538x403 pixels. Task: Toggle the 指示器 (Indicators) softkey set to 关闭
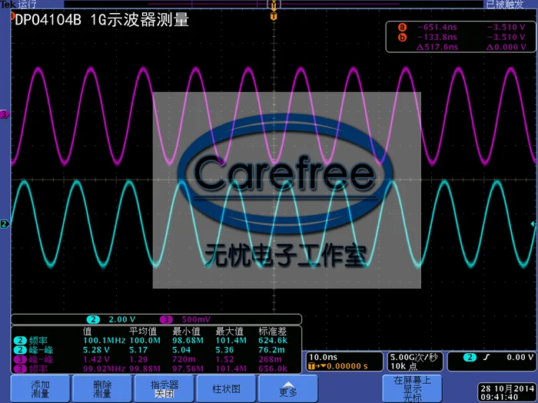[x=164, y=389]
